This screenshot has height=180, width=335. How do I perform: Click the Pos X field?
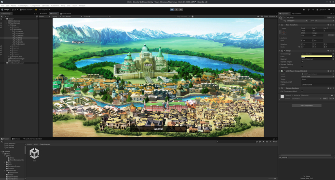[306, 31]
